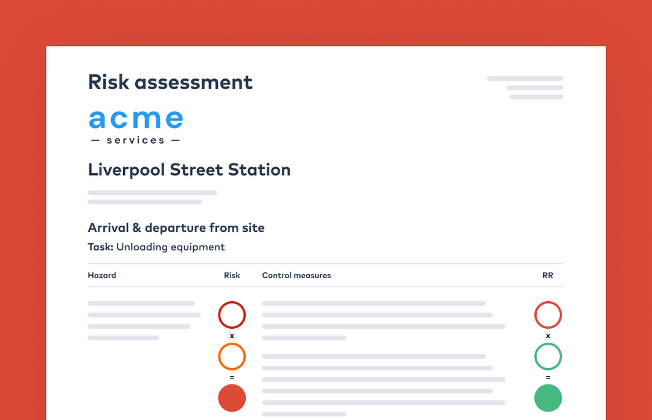652x420 pixels.
Task: Click the Liverpool Street Station heading
Action: [x=189, y=170]
